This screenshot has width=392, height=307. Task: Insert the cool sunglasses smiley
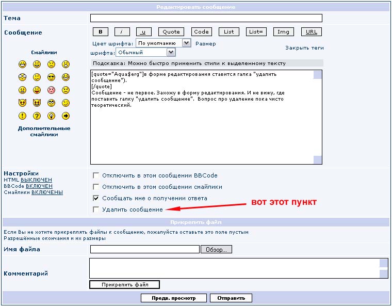tap(51, 77)
